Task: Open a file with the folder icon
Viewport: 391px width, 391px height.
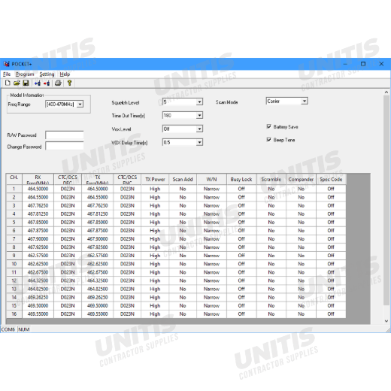Action: [17, 83]
